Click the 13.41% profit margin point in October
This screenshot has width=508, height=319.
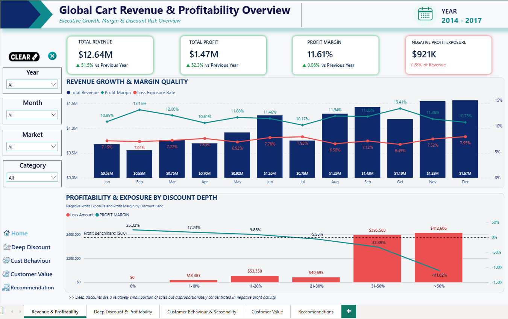(x=400, y=108)
